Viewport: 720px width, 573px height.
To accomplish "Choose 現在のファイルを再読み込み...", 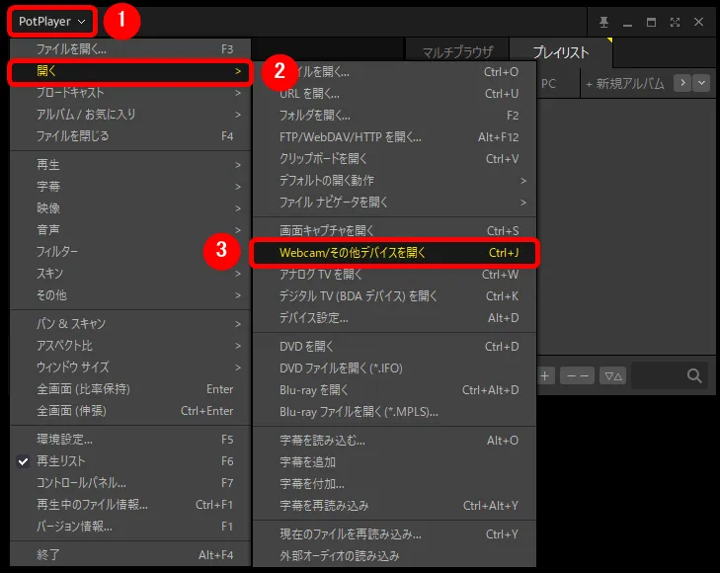I will [394, 533].
